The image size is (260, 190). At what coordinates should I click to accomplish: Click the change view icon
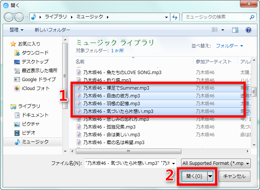(x=215, y=30)
